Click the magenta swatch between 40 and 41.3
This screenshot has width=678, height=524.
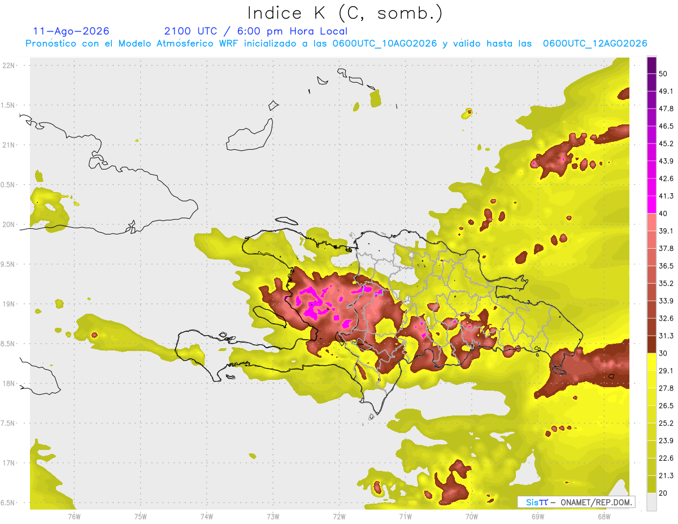point(652,205)
